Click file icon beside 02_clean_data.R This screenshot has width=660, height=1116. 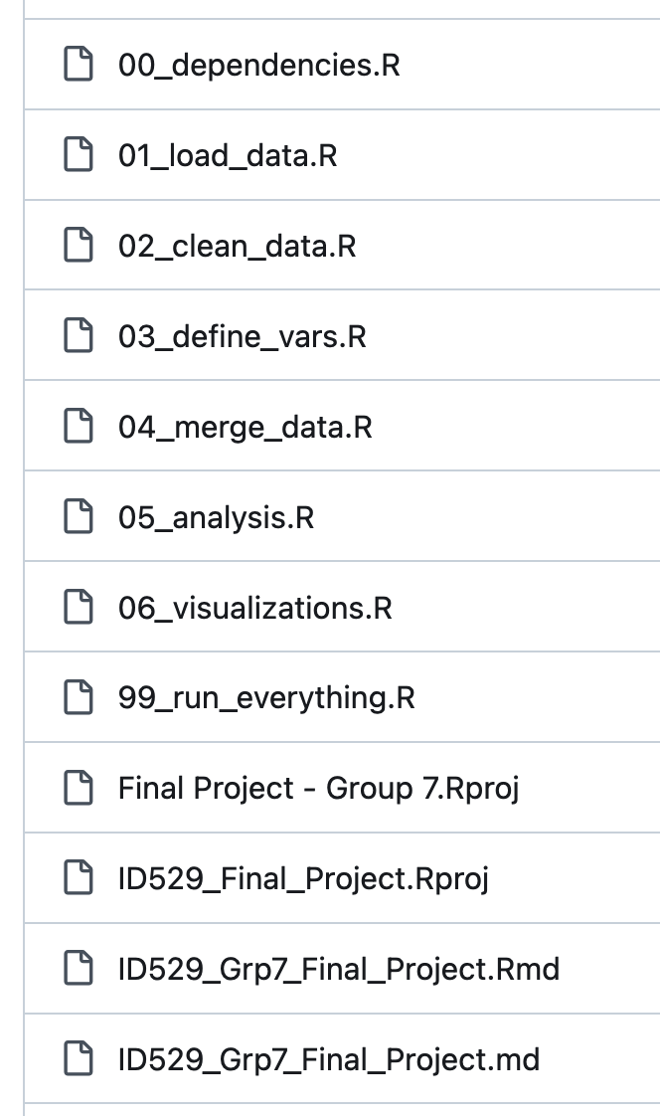click(78, 247)
